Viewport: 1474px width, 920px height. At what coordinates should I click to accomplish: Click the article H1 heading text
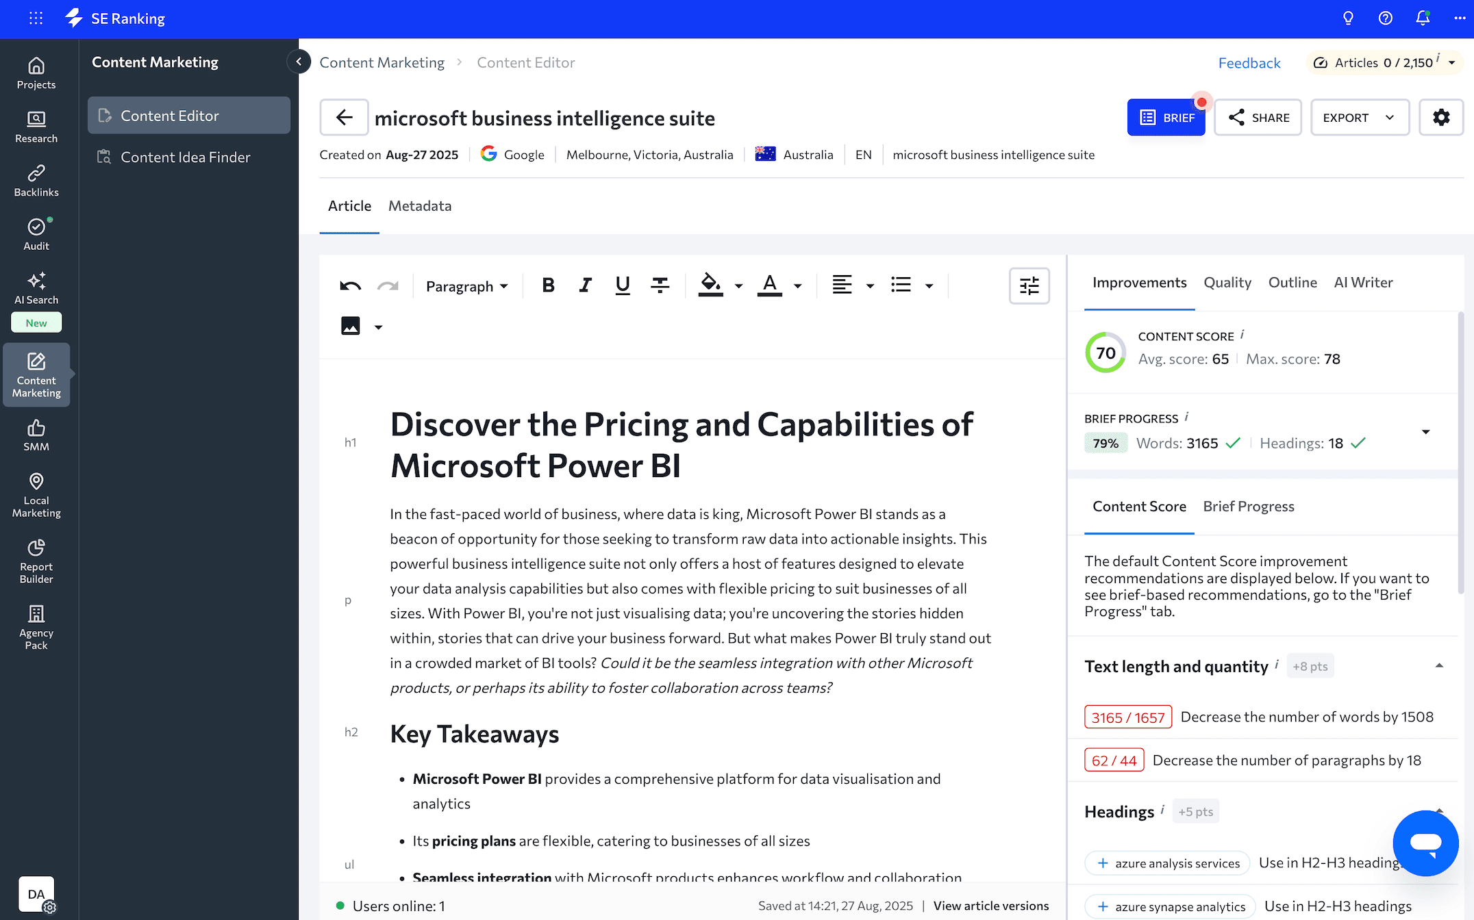[681, 445]
